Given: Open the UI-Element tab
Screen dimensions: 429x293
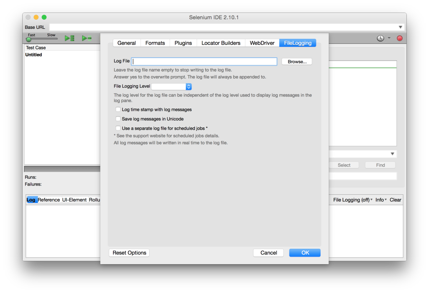Looking at the screenshot, I should 74,200.
